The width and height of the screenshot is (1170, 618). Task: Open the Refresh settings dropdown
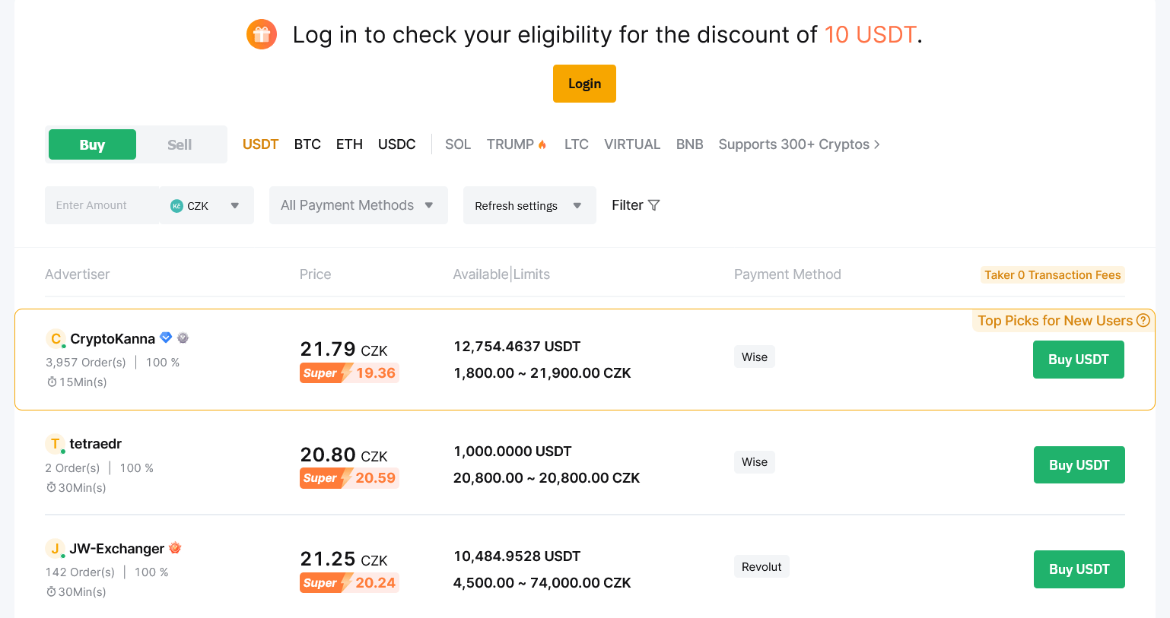pos(529,204)
